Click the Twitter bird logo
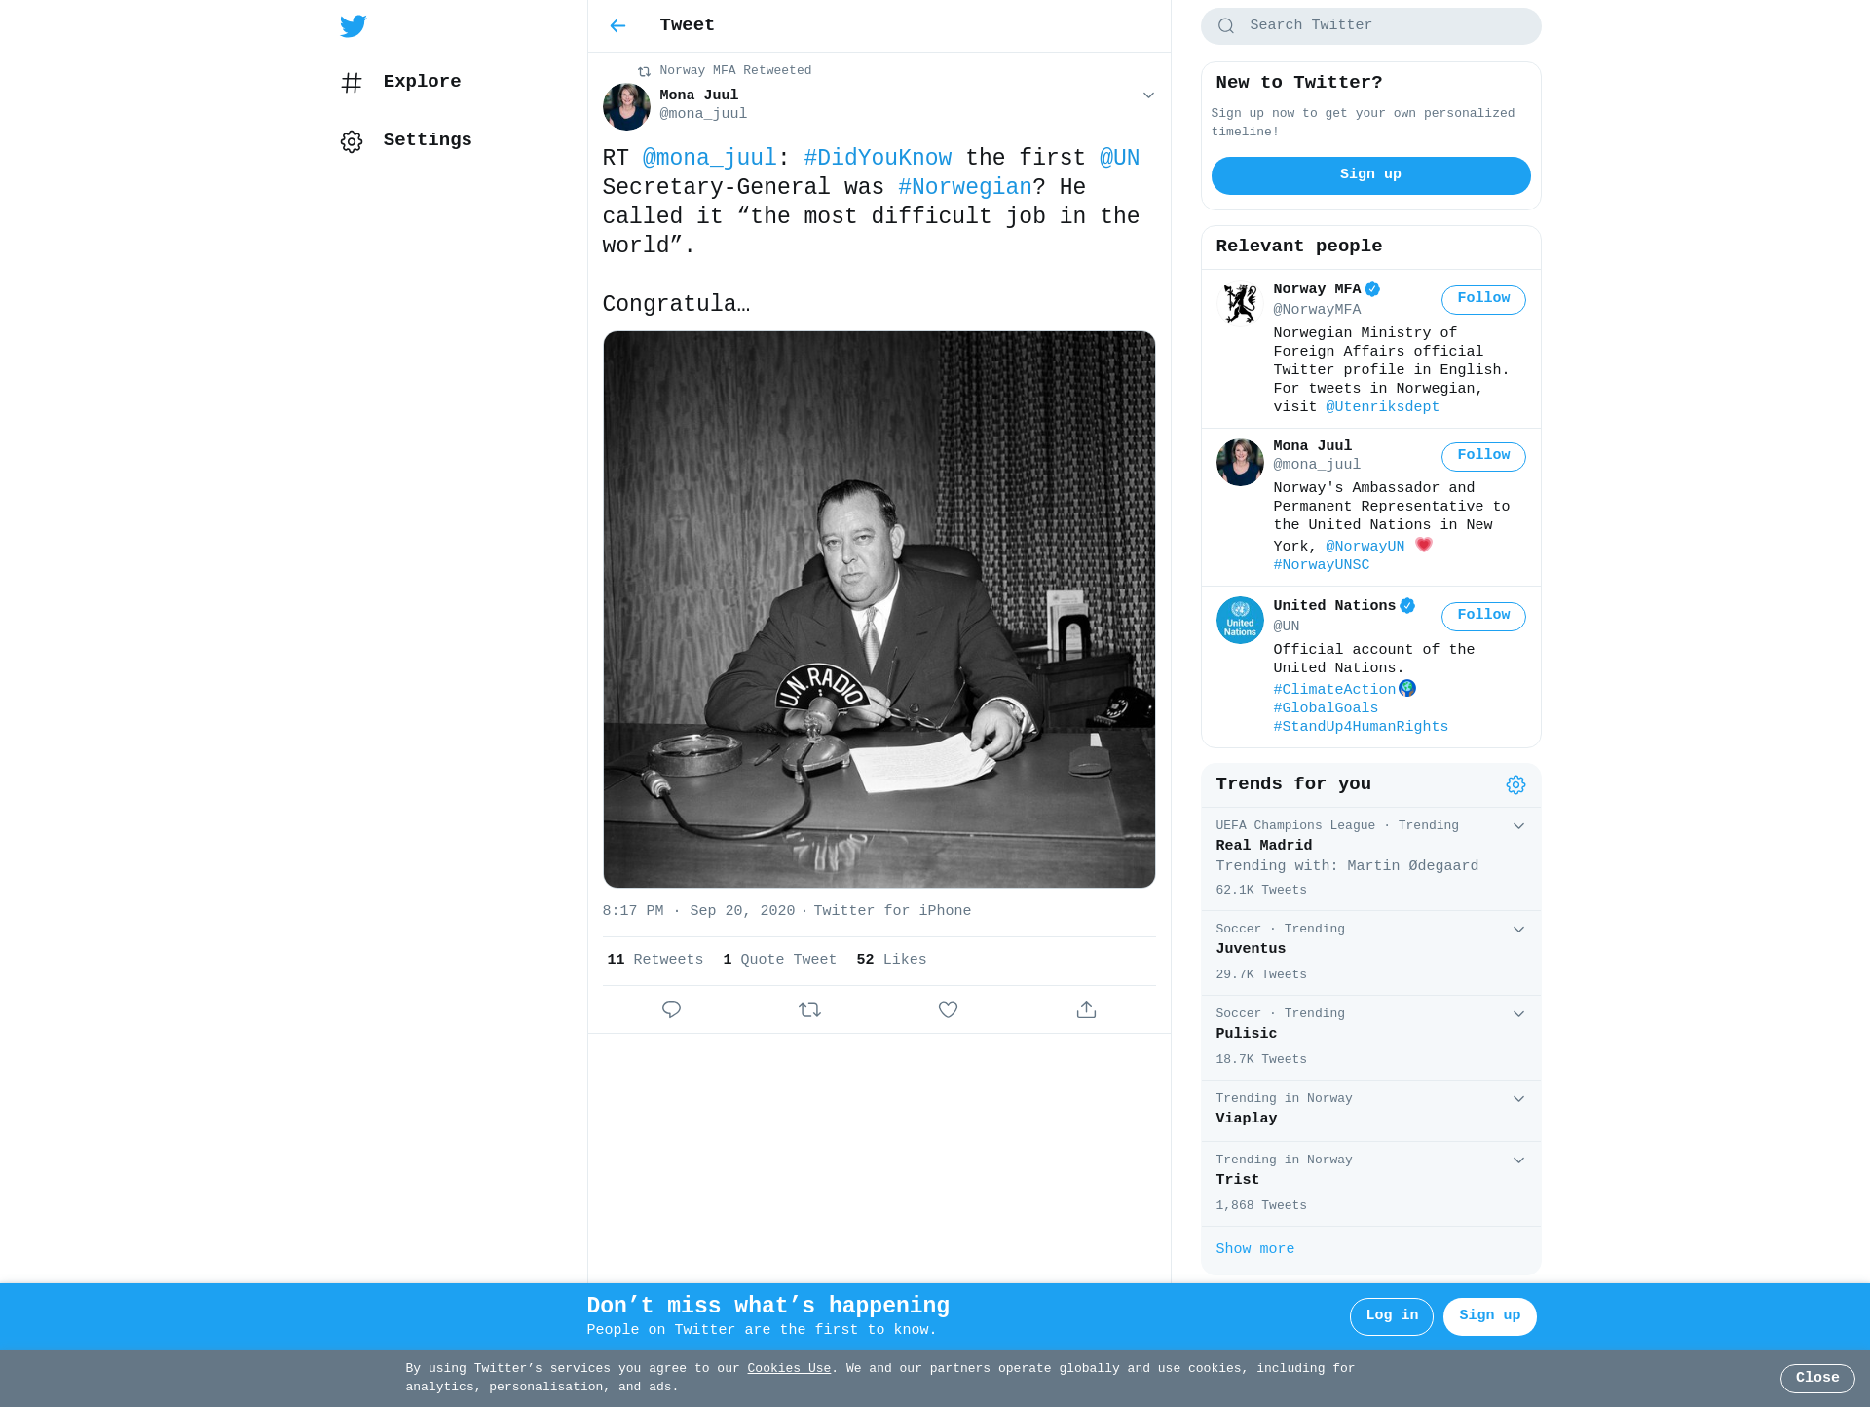This screenshot has height=1407, width=1870. 354,26
